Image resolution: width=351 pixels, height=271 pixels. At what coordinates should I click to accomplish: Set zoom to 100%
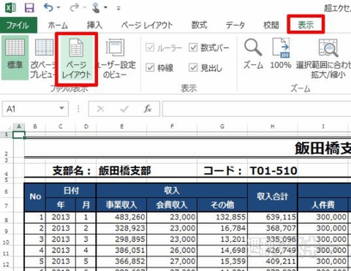coord(281,54)
